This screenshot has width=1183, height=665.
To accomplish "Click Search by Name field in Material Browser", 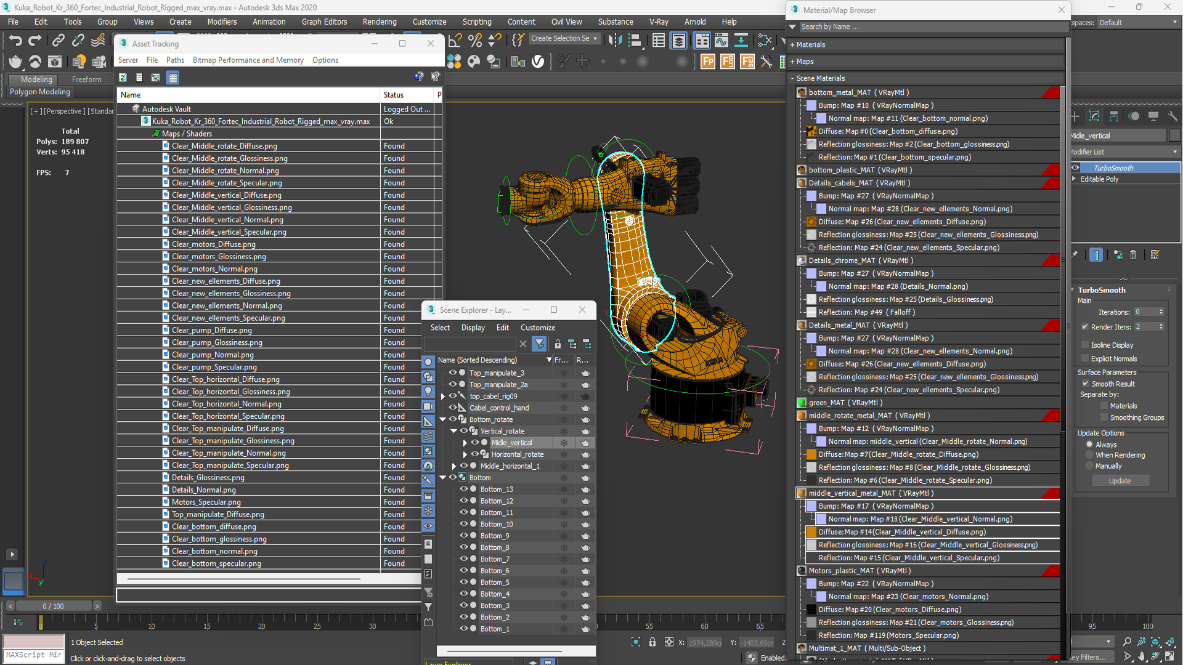I will (x=933, y=27).
